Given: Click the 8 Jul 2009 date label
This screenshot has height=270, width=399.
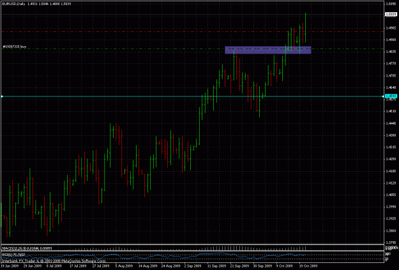Looking at the screenshot, I should (55, 266).
